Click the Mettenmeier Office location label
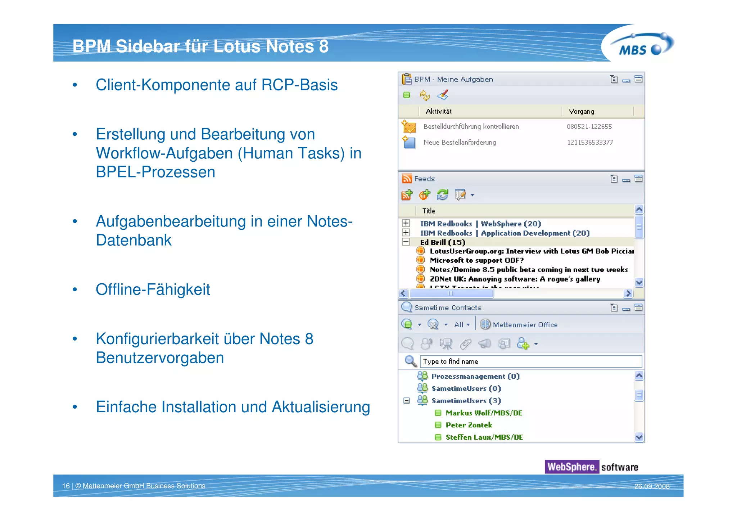This screenshot has height=521, width=737. (525, 325)
